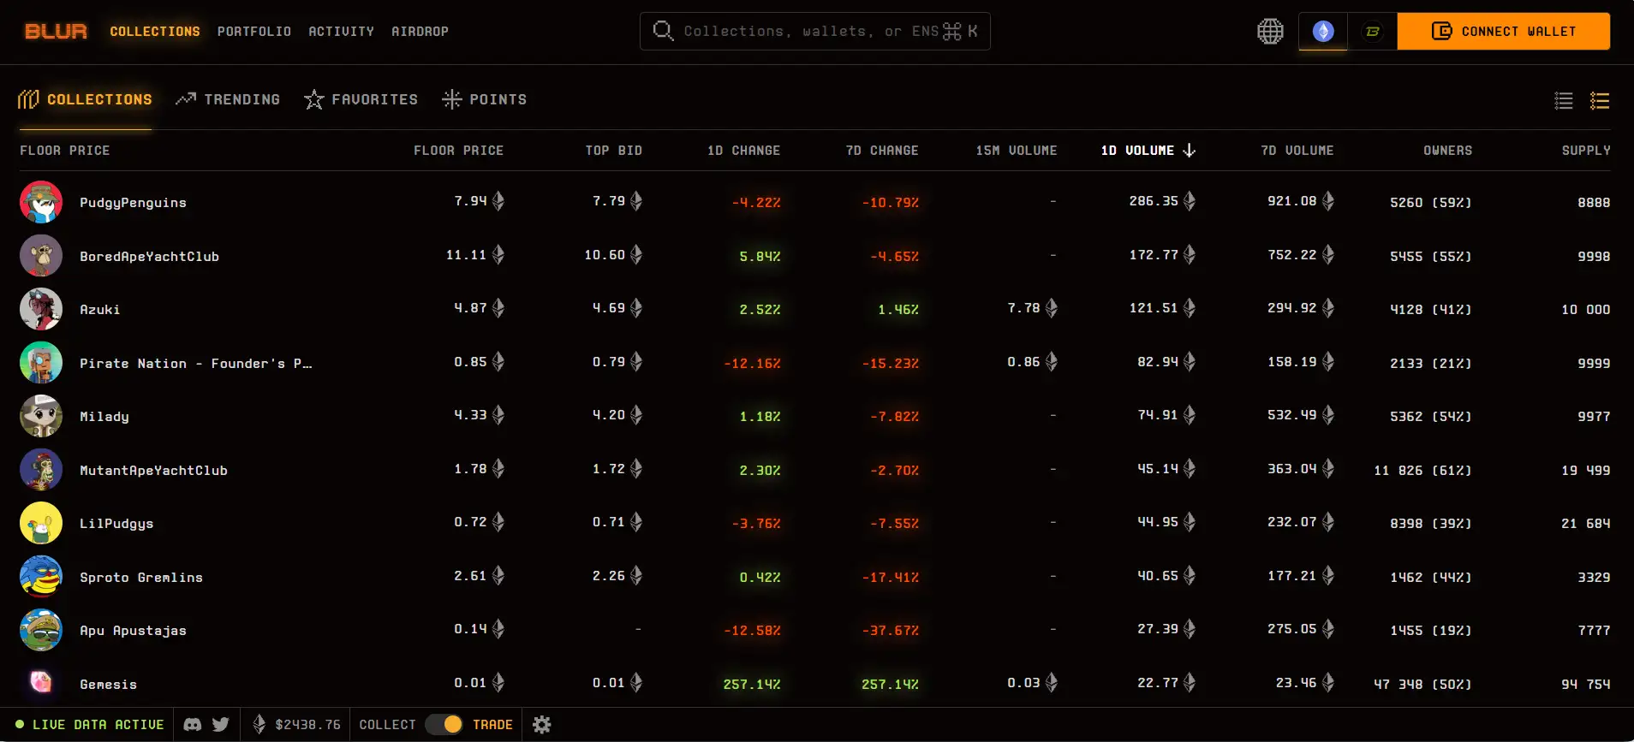Open the PudgyPenguins collection row

point(133,203)
